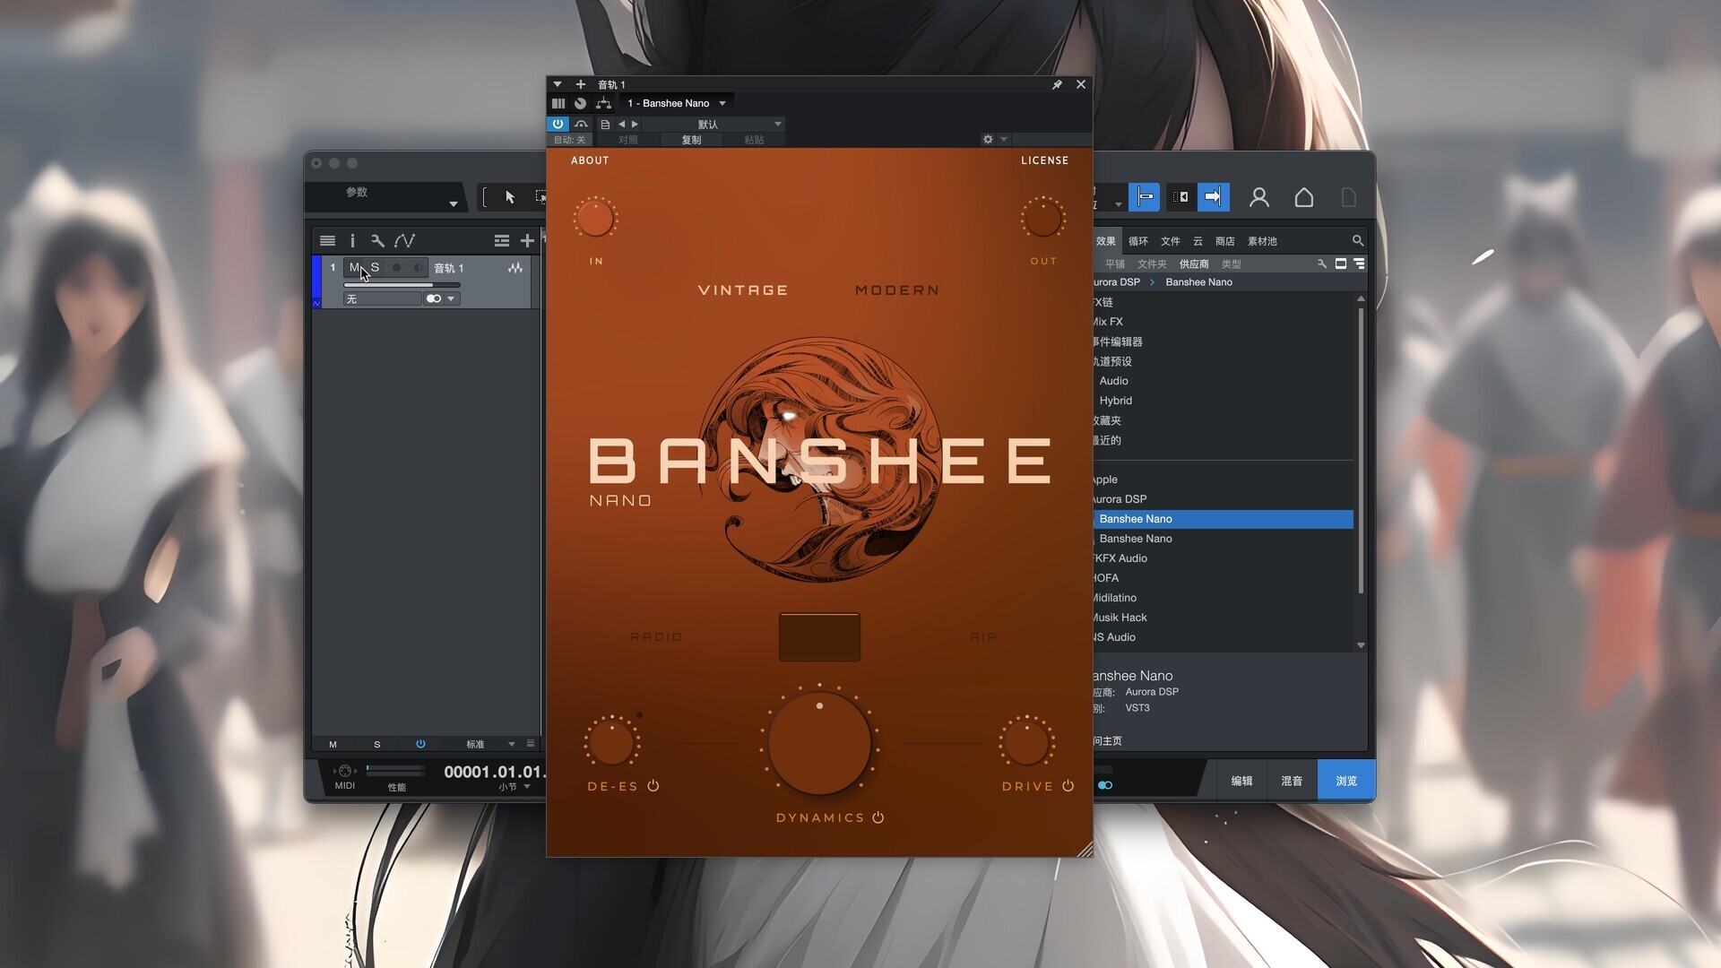The width and height of the screenshot is (1721, 968).
Task: Disable the DYNAMICS power switch
Action: pos(878,817)
